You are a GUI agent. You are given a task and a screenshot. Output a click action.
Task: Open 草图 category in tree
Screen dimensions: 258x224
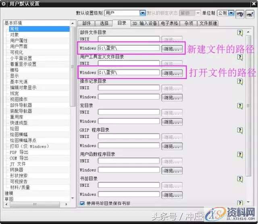(9, 199)
